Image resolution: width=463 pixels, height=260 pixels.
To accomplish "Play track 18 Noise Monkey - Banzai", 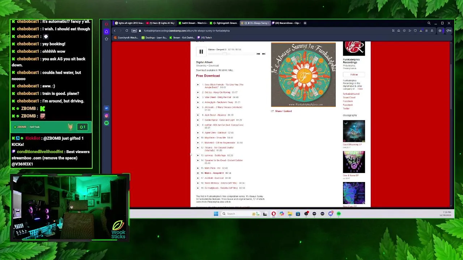I will 198,183.
